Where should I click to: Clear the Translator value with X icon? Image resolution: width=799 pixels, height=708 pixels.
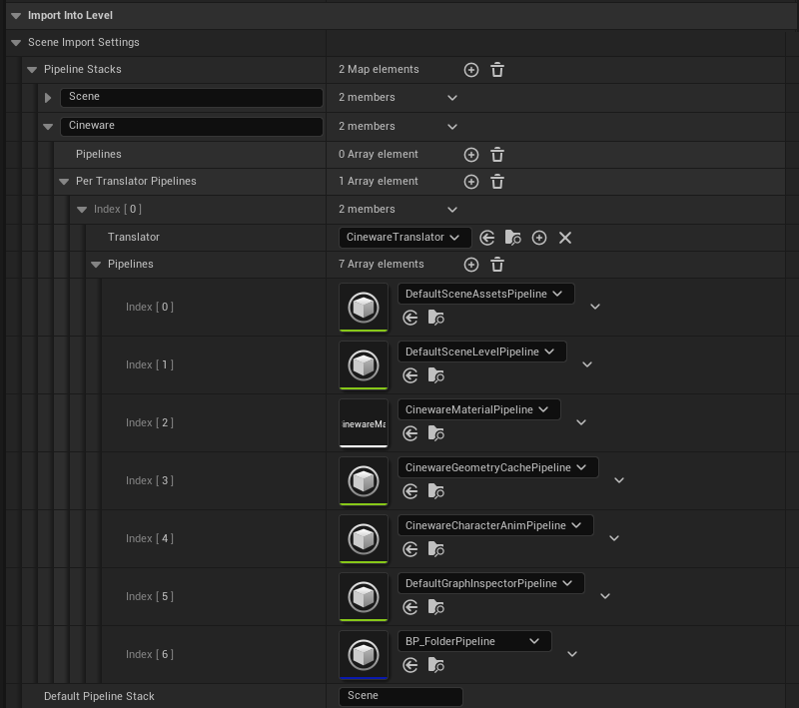[x=565, y=238]
